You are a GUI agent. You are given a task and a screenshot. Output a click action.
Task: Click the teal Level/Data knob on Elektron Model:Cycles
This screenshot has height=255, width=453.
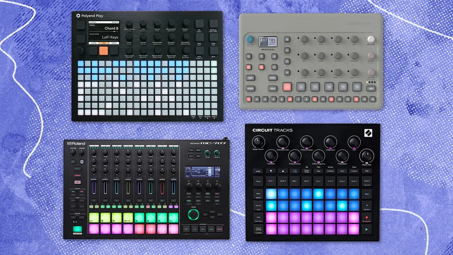point(250,39)
